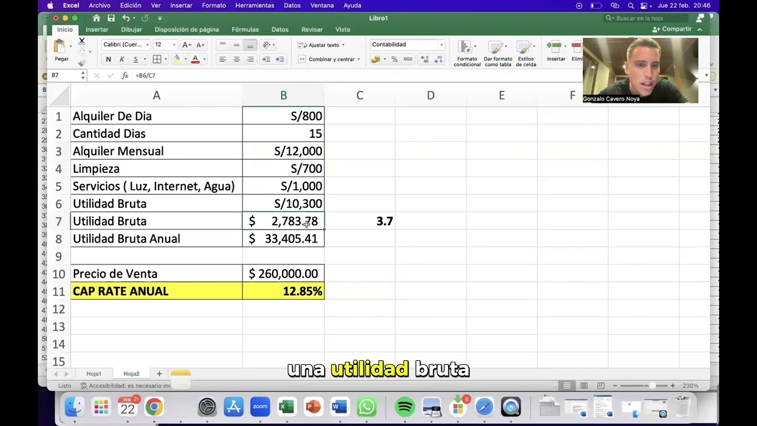The width and height of the screenshot is (757, 426).
Task: Switch to the Dibujar tab
Action: click(x=131, y=30)
